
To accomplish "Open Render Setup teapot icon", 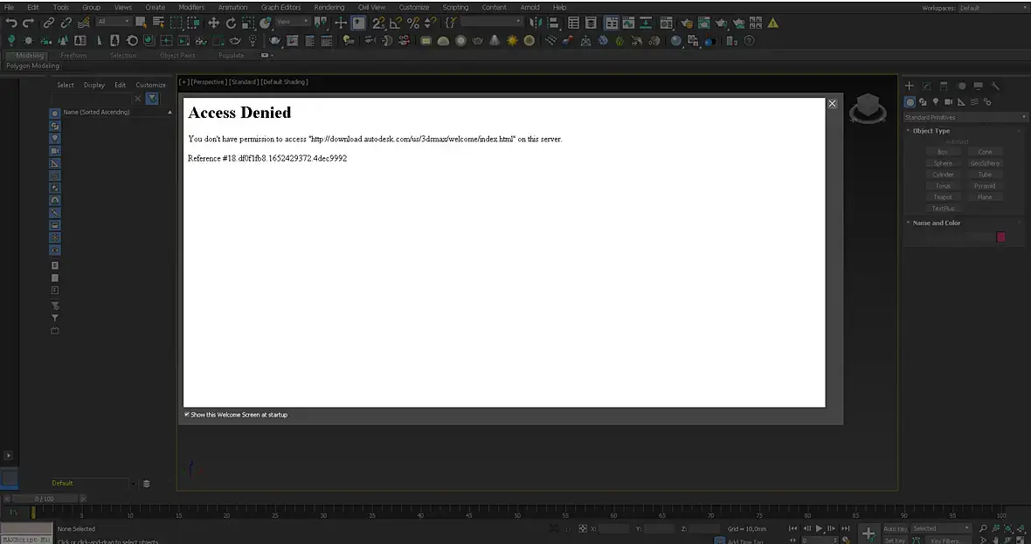I will pos(686,23).
